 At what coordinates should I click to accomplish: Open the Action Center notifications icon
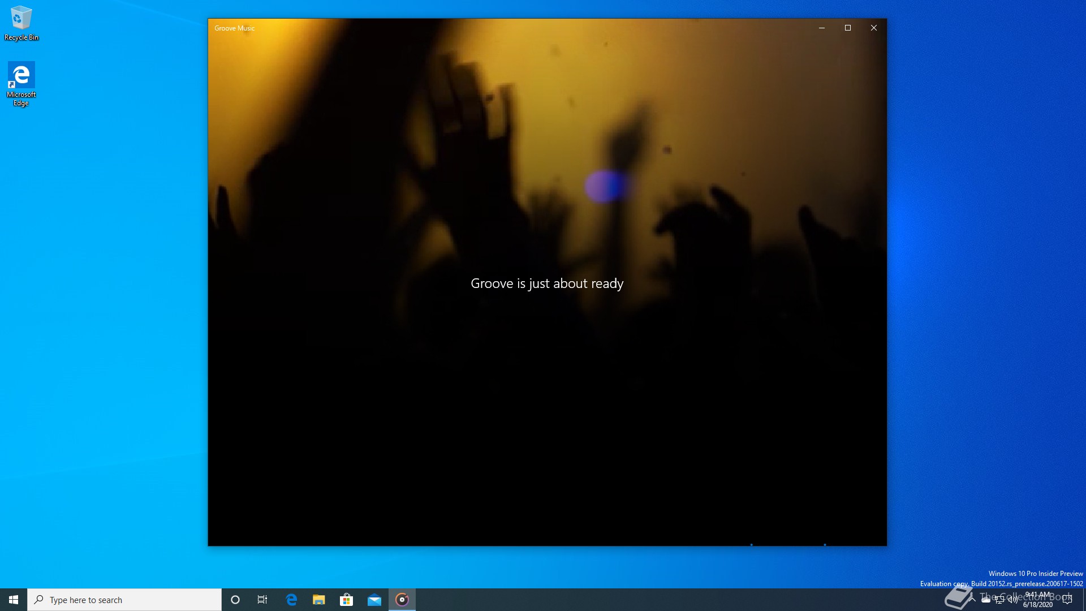[1067, 600]
